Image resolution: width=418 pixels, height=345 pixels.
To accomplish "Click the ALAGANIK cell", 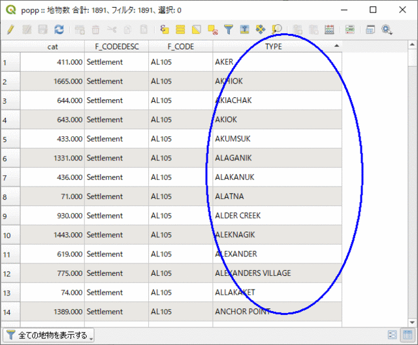I will point(277,158).
